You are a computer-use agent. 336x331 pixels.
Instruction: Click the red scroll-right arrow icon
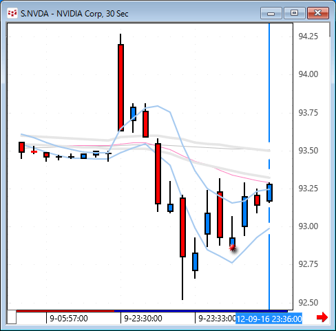tap(322, 317)
